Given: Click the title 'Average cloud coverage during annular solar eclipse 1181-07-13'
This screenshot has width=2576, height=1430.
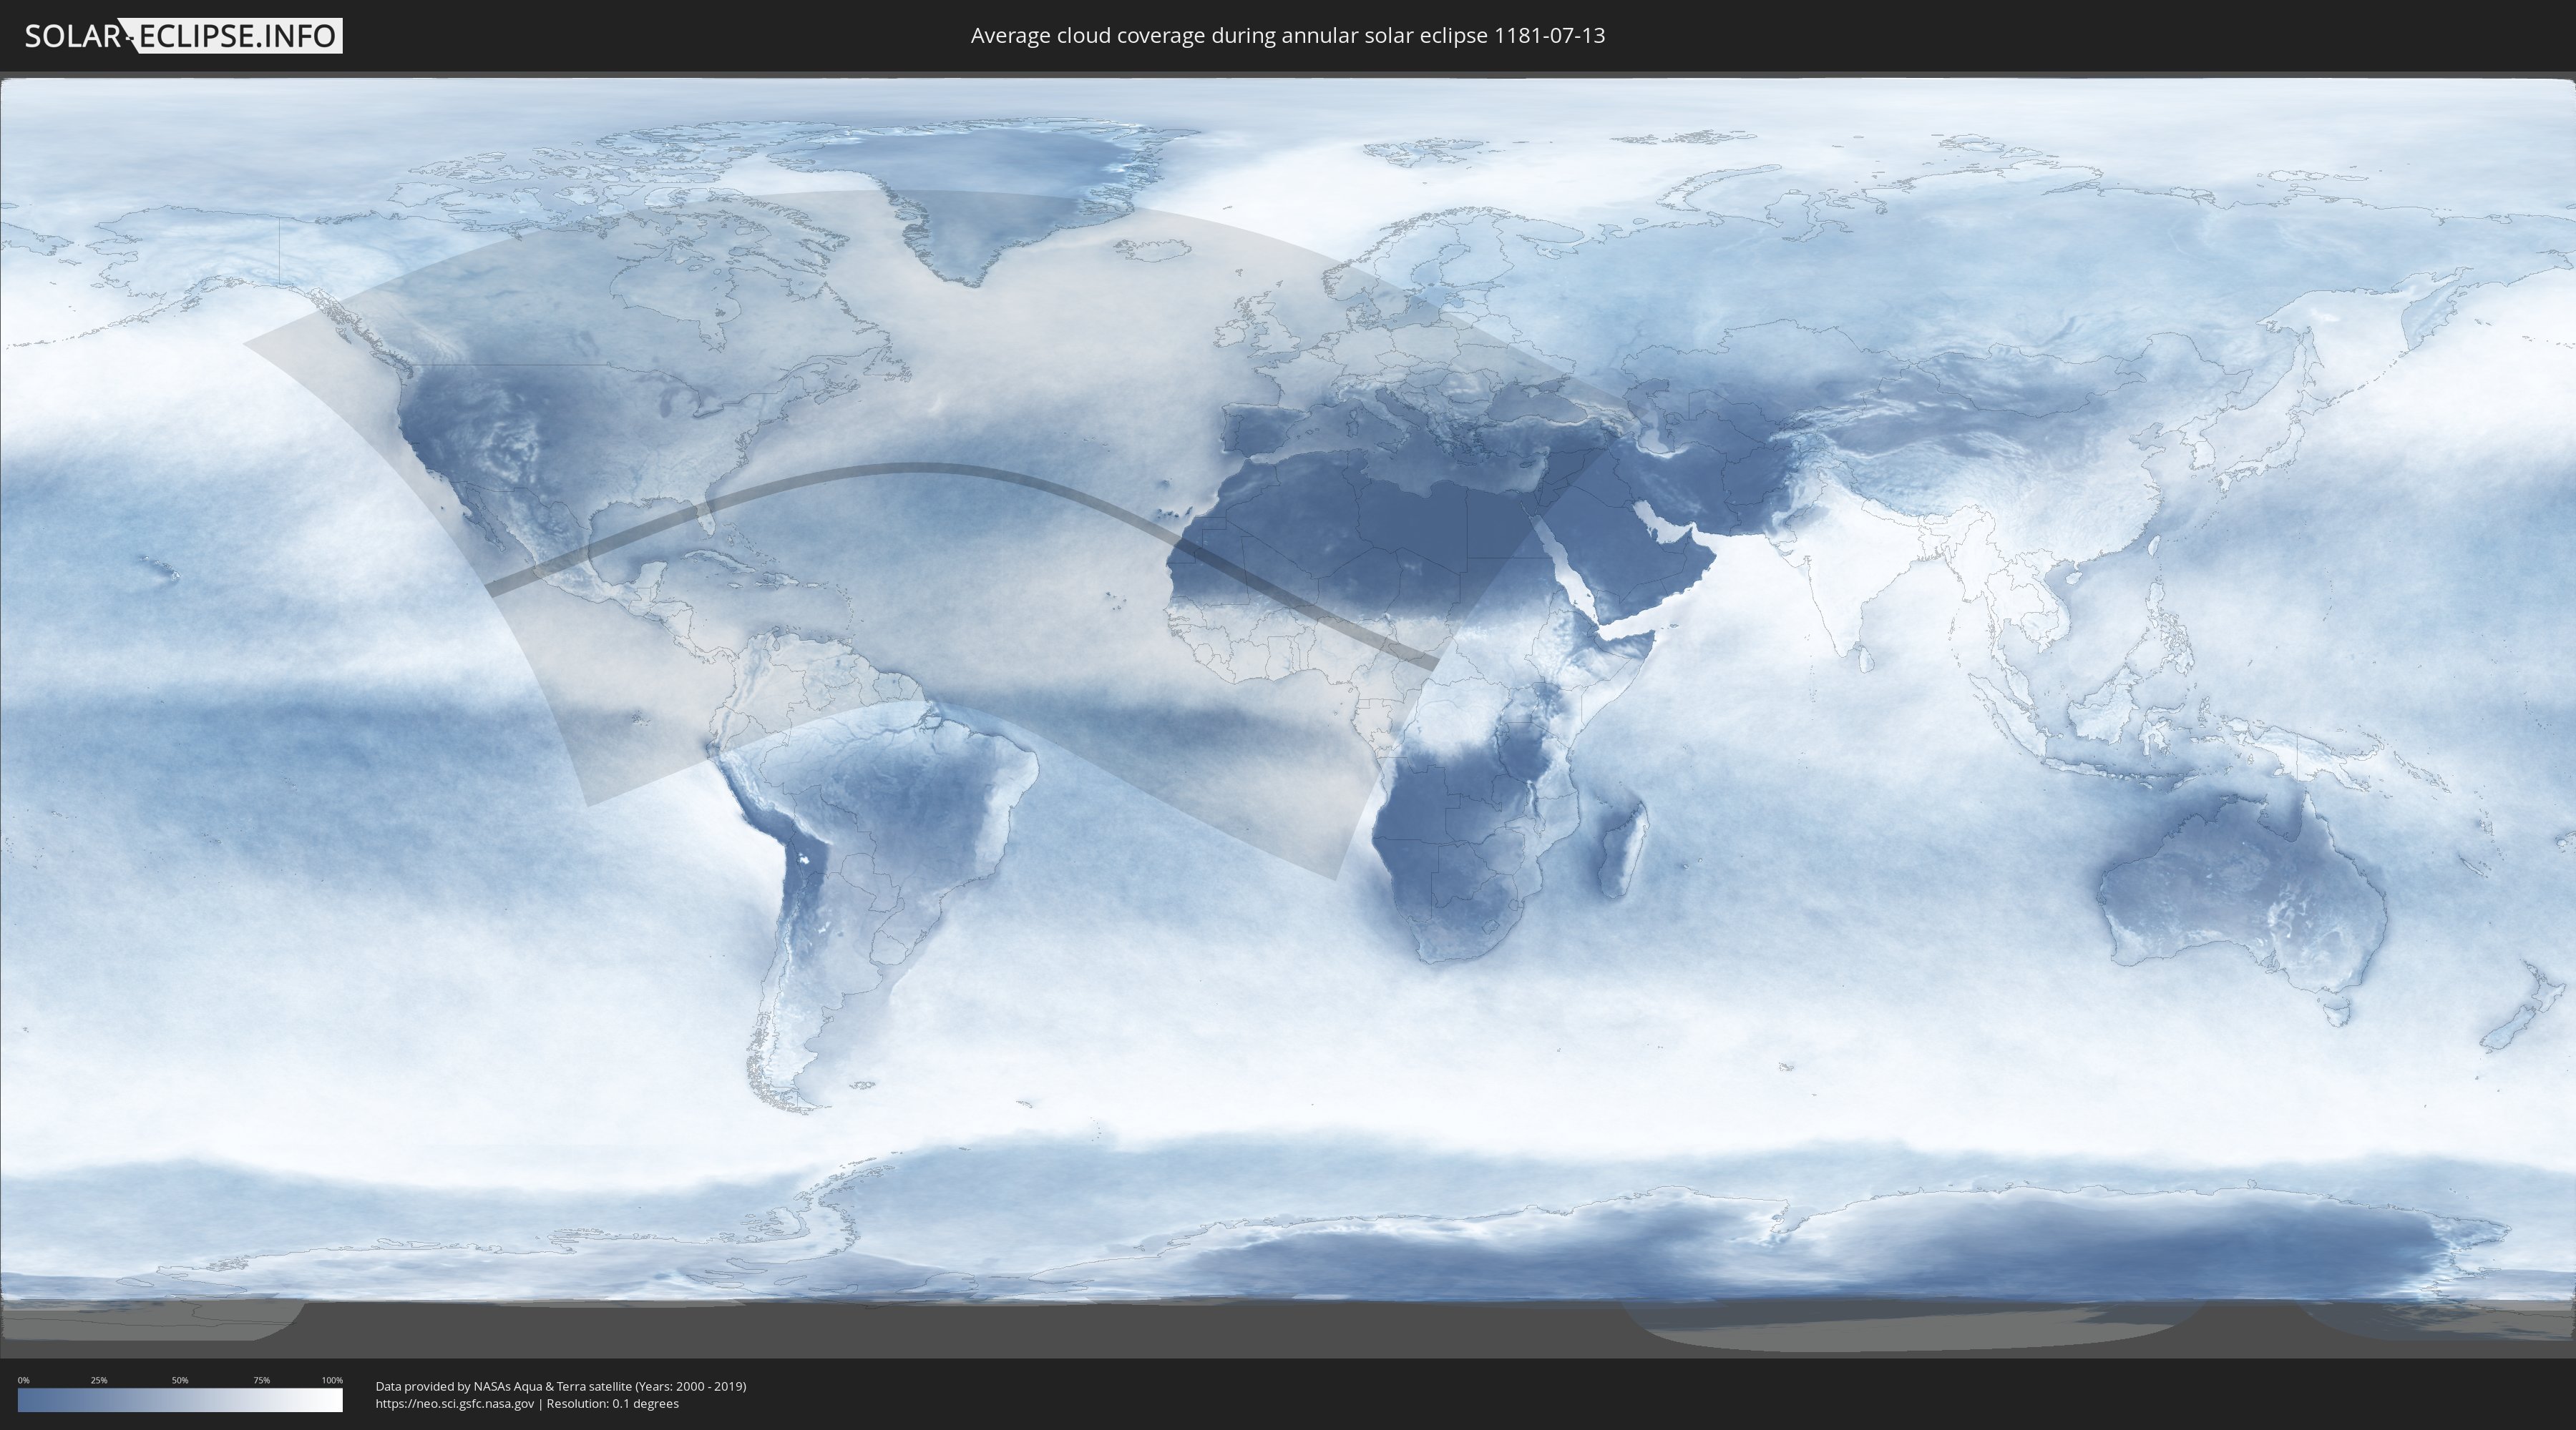Looking at the screenshot, I should pos(1288,36).
